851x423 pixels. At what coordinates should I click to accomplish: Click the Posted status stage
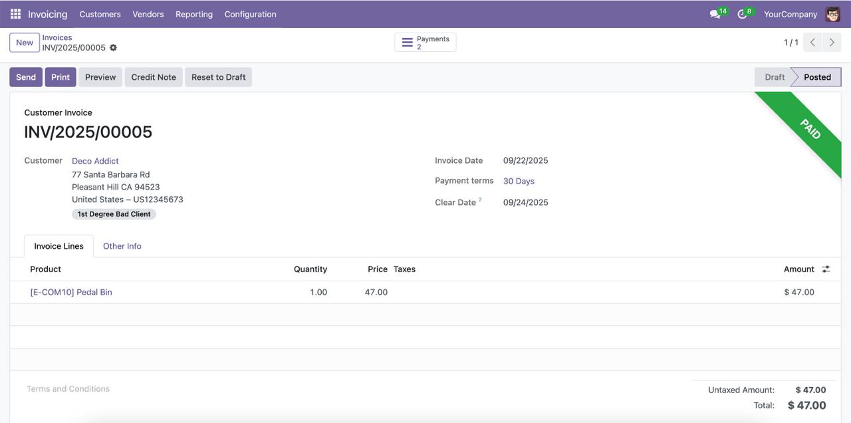[817, 77]
